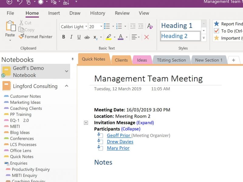Open the font size dropdown
Viewport: 243px width, 182px height.
[101, 26]
